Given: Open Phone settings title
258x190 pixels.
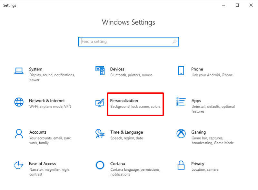Looking at the screenshot, I should [x=197, y=69].
